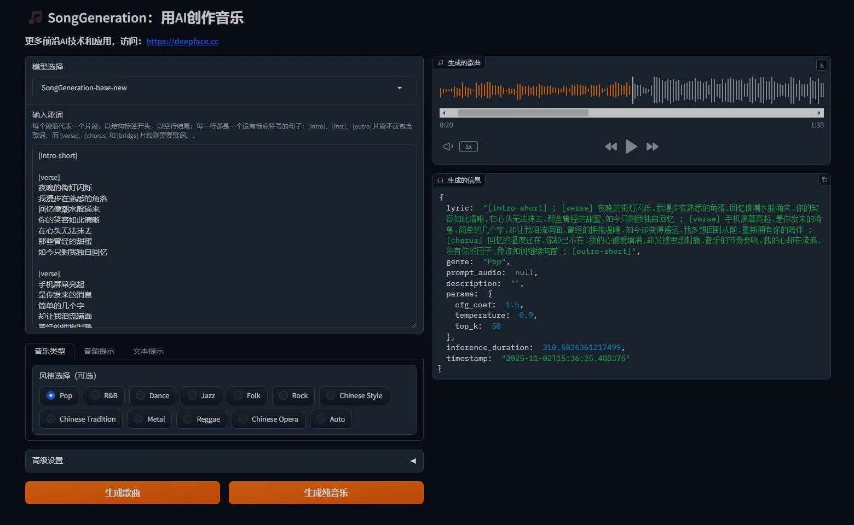The height and width of the screenshot is (525, 854).
Task: Click the rewind button in audio player
Action: [610, 147]
